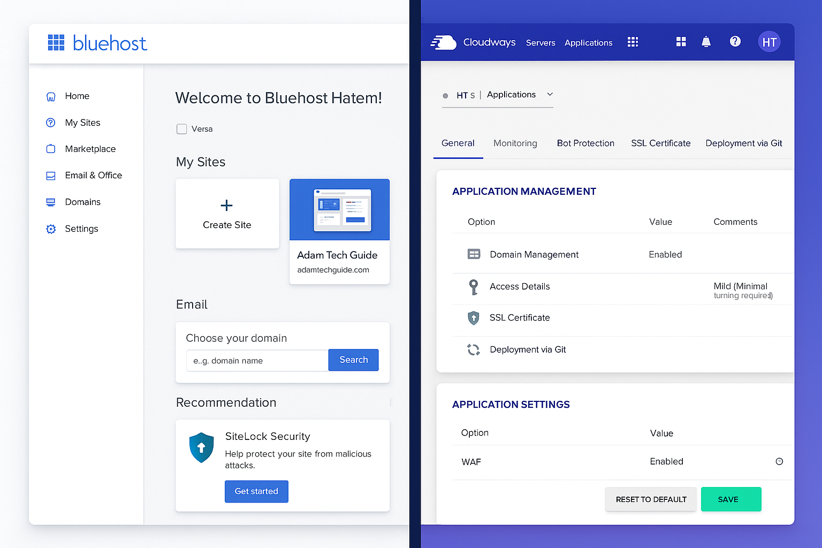Screen dimensions: 822x548
Task: Click the Enabled value in WAF row
Action: 666,461
